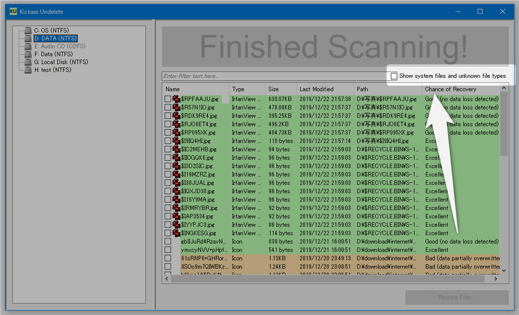
Task: Click the date 2019/12/21 16:00:51 of gbIIJuRd4RzavN
Action: (x=325, y=242)
